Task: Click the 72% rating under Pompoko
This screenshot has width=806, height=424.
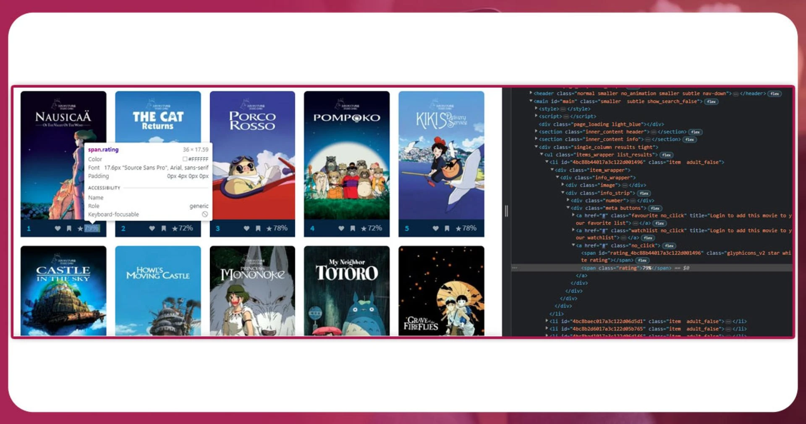Action: pyautogui.click(x=375, y=228)
